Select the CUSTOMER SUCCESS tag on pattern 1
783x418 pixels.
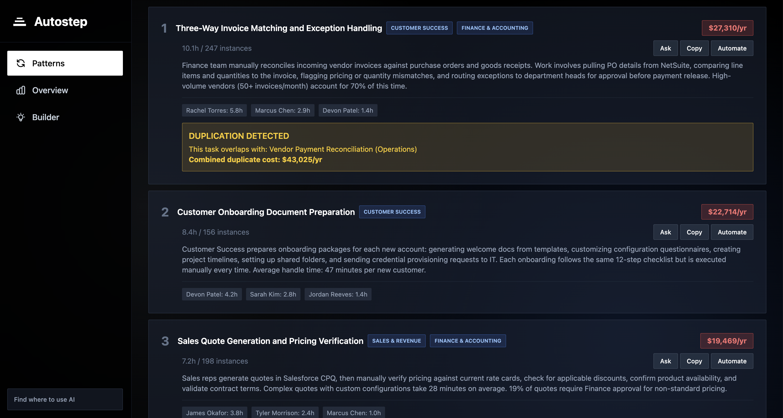[x=420, y=28]
